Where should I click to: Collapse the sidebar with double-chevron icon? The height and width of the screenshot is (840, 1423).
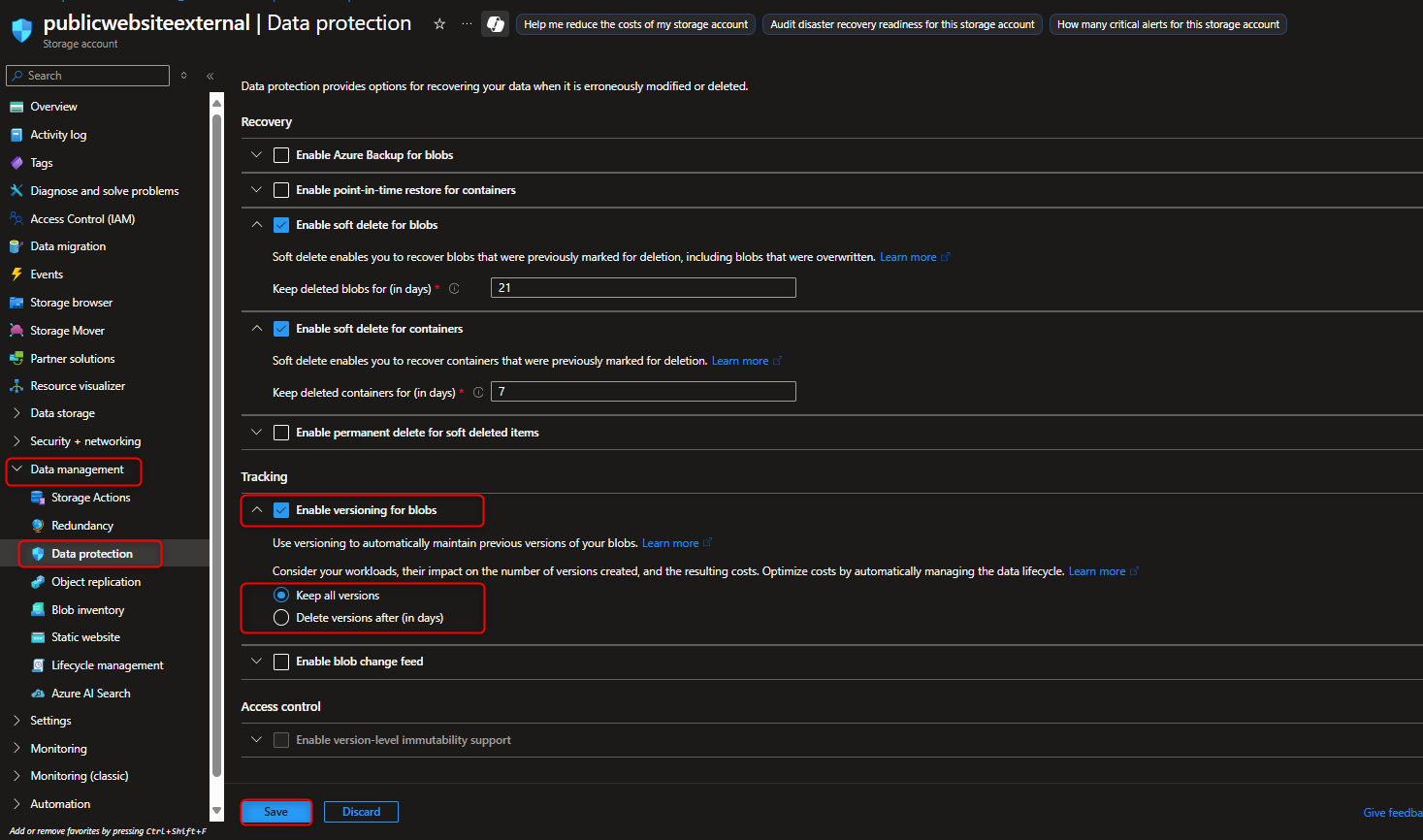click(210, 76)
